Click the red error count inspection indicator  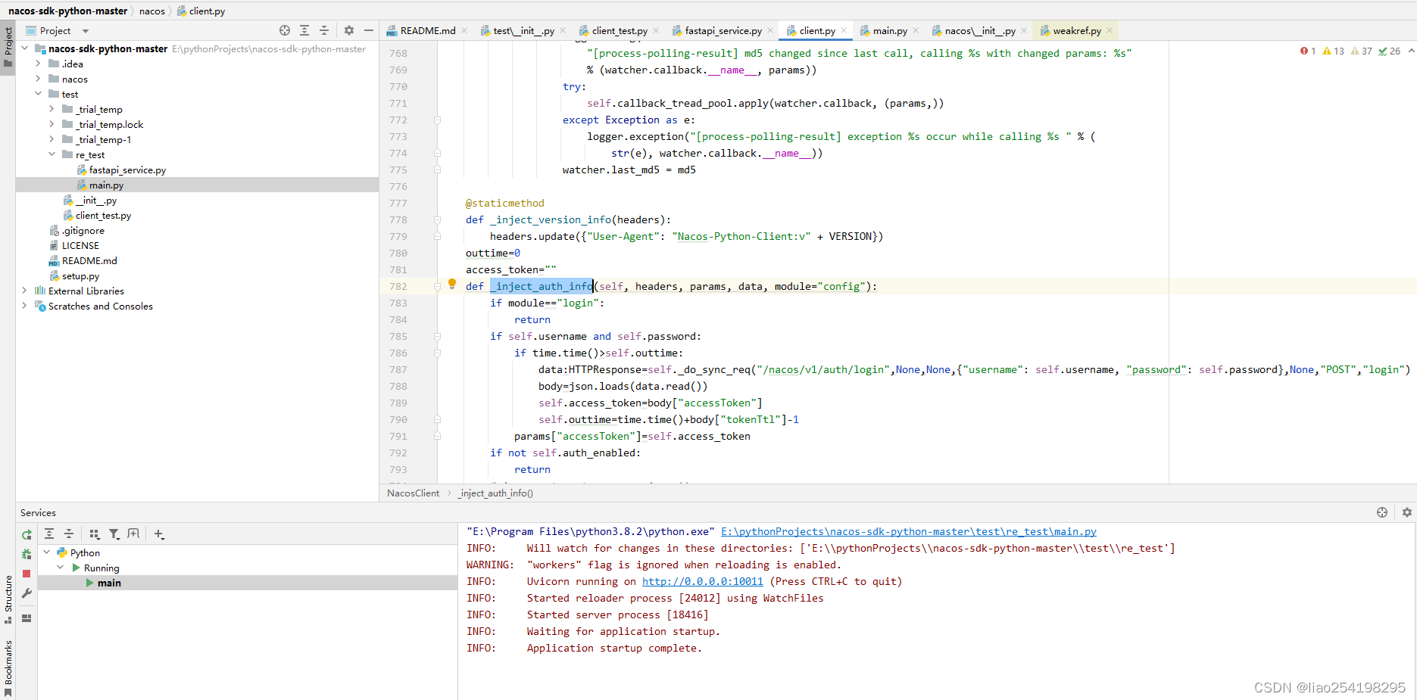[x=1308, y=50]
